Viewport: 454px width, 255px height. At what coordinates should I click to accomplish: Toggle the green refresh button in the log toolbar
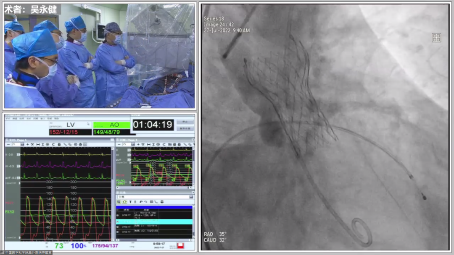(x=124, y=202)
